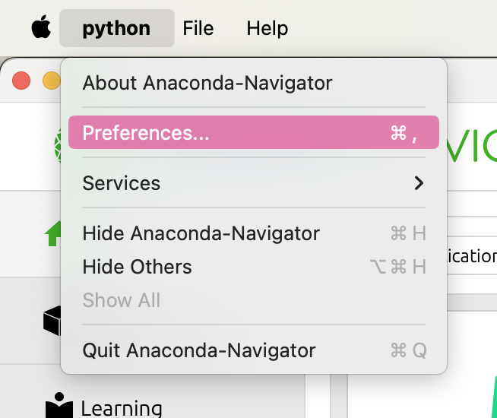Click the Command-comma shortcut on Preferences row
Viewport: 497px width, 418px height.
click(x=404, y=133)
